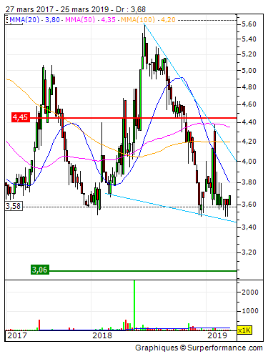This screenshot has height=354, width=268.
Task: Select the 2018 year axis label
Action: tap(102, 335)
